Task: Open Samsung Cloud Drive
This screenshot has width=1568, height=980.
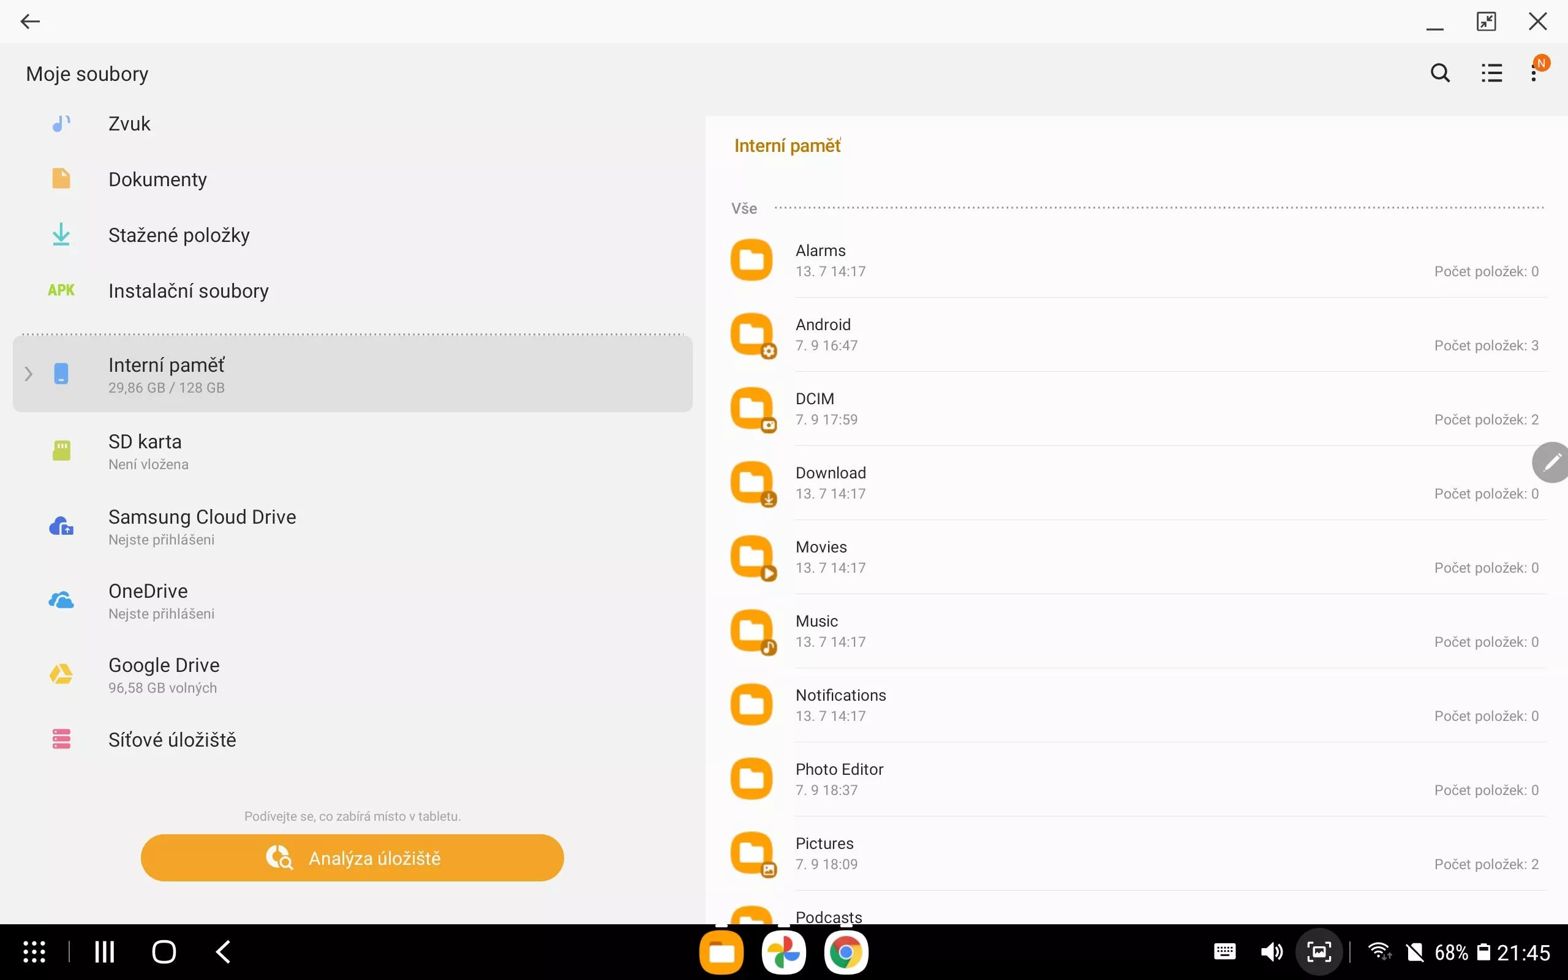Action: (x=353, y=526)
